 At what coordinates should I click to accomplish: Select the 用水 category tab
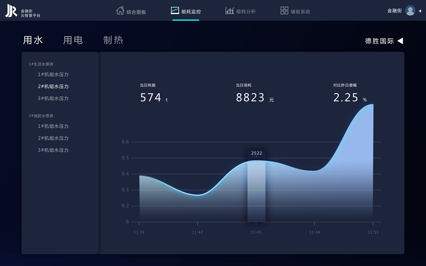click(33, 40)
